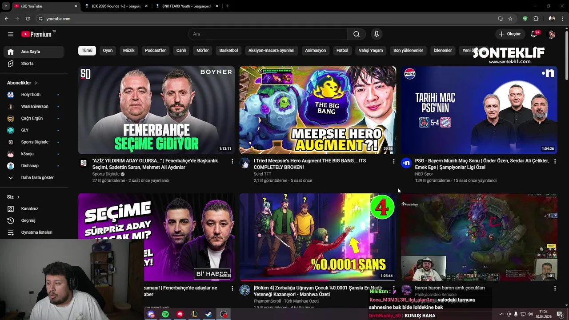Select the Canlı filter chip
Screen dimensions: 569x320
tap(181, 51)
